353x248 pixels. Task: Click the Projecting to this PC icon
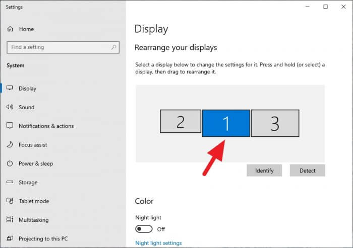(x=10, y=238)
